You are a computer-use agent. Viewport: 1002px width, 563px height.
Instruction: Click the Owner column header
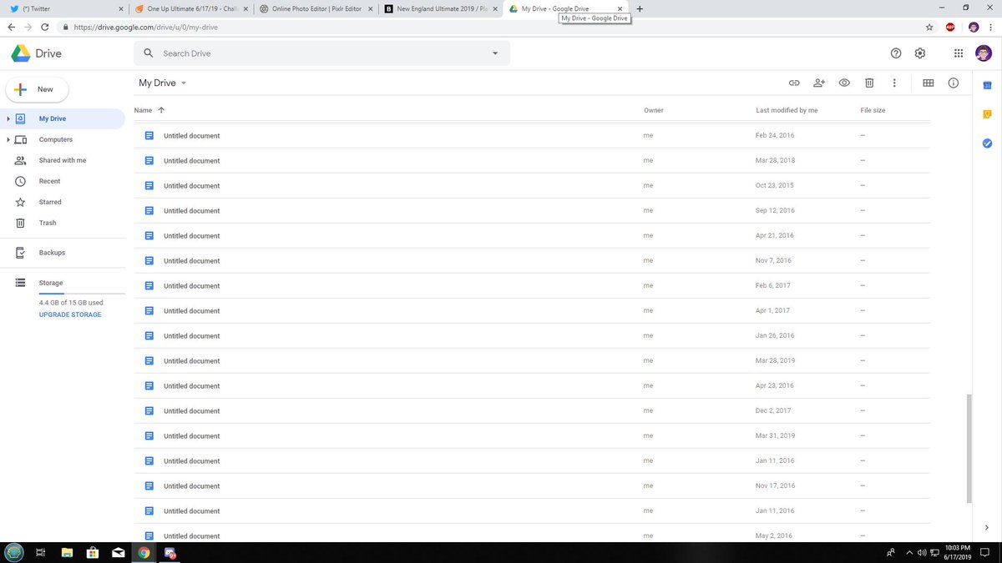pyautogui.click(x=654, y=110)
